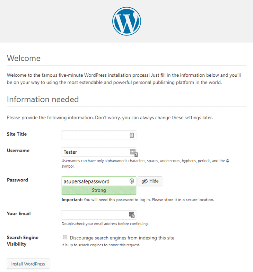
Task: Click the Search Engine Visibility label
Action: 23,241
